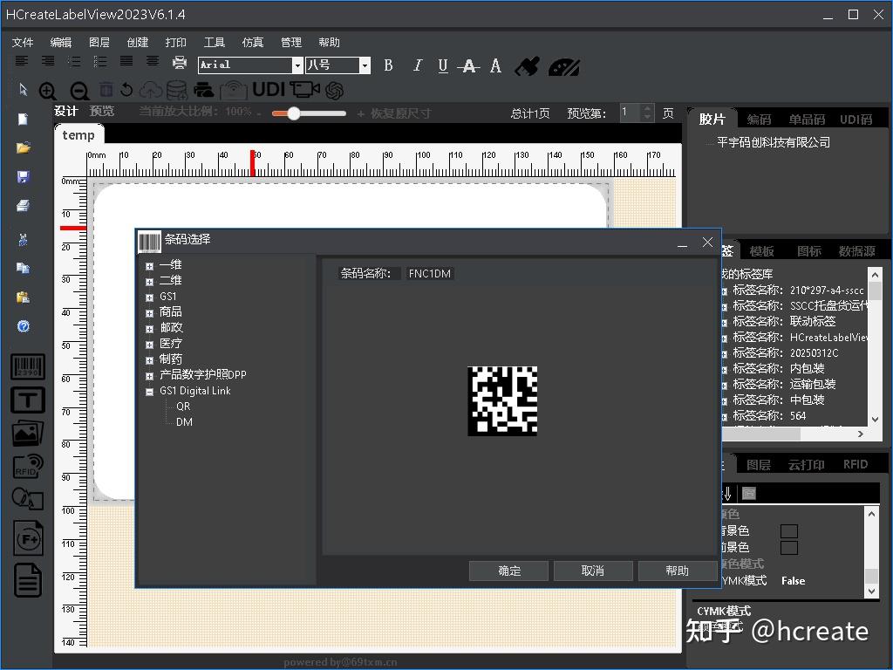Expand the 二维 barcode tree node
This screenshot has height=670, width=893.
150,281
